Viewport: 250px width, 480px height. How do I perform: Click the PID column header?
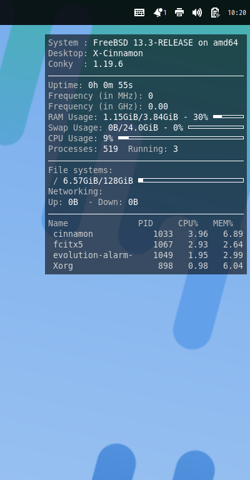pyautogui.click(x=146, y=224)
